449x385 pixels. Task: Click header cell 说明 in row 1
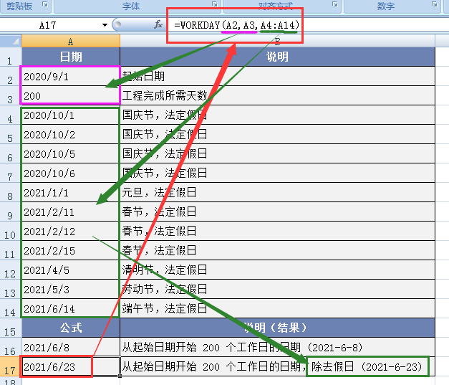277,57
